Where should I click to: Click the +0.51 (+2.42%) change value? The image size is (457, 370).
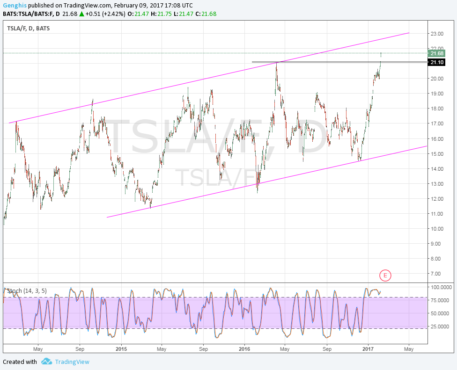click(x=105, y=14)
